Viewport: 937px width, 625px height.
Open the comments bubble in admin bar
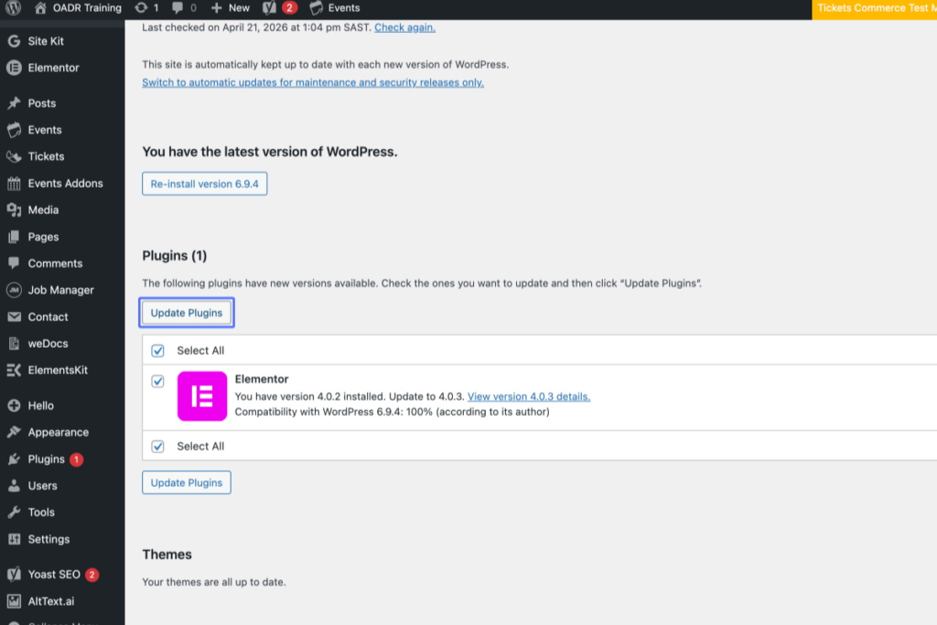point(178,7)
